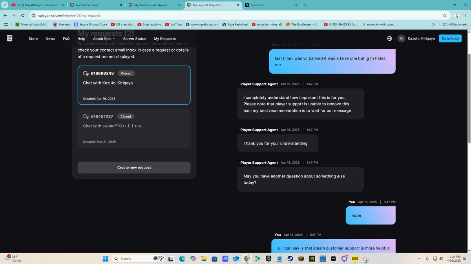Open the #general bookmark
The height and width of the screenshot is (264, 471).
click(62, 24)
